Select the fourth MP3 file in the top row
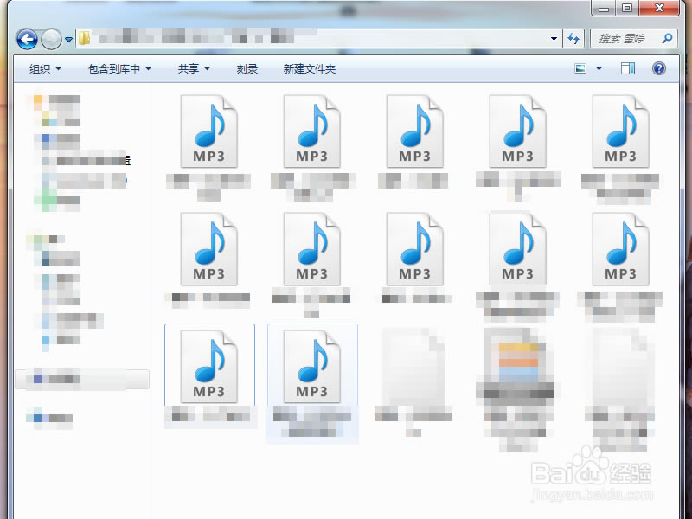 (517, 131)
